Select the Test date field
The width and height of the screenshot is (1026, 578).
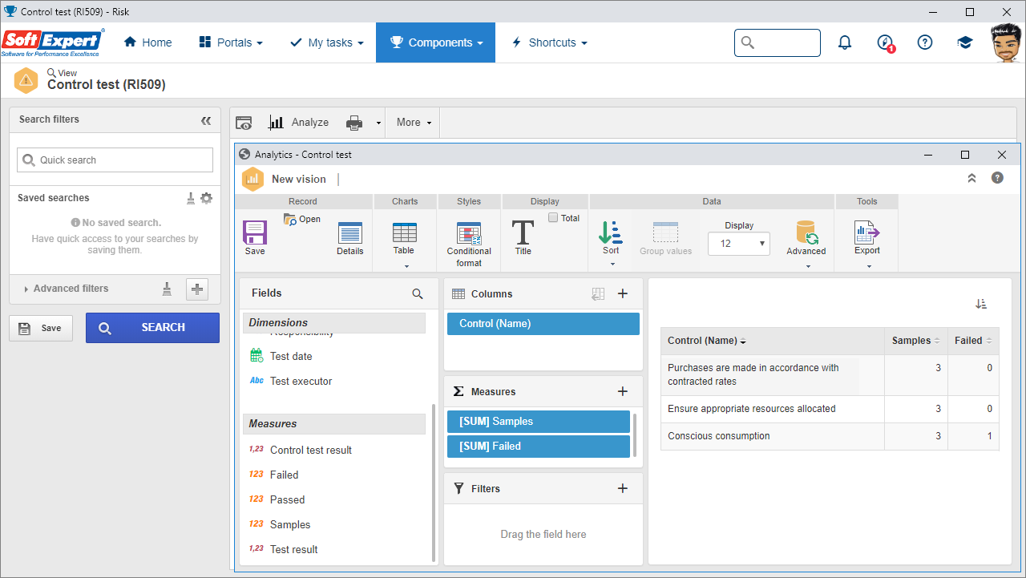pyautogui.click(x=291, y=357)
